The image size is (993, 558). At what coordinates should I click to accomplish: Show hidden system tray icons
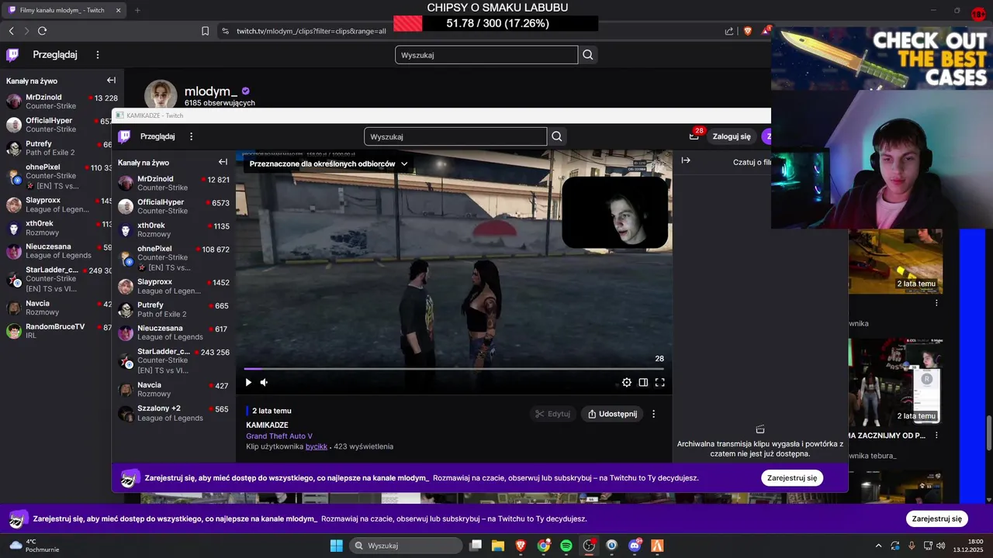878,546
